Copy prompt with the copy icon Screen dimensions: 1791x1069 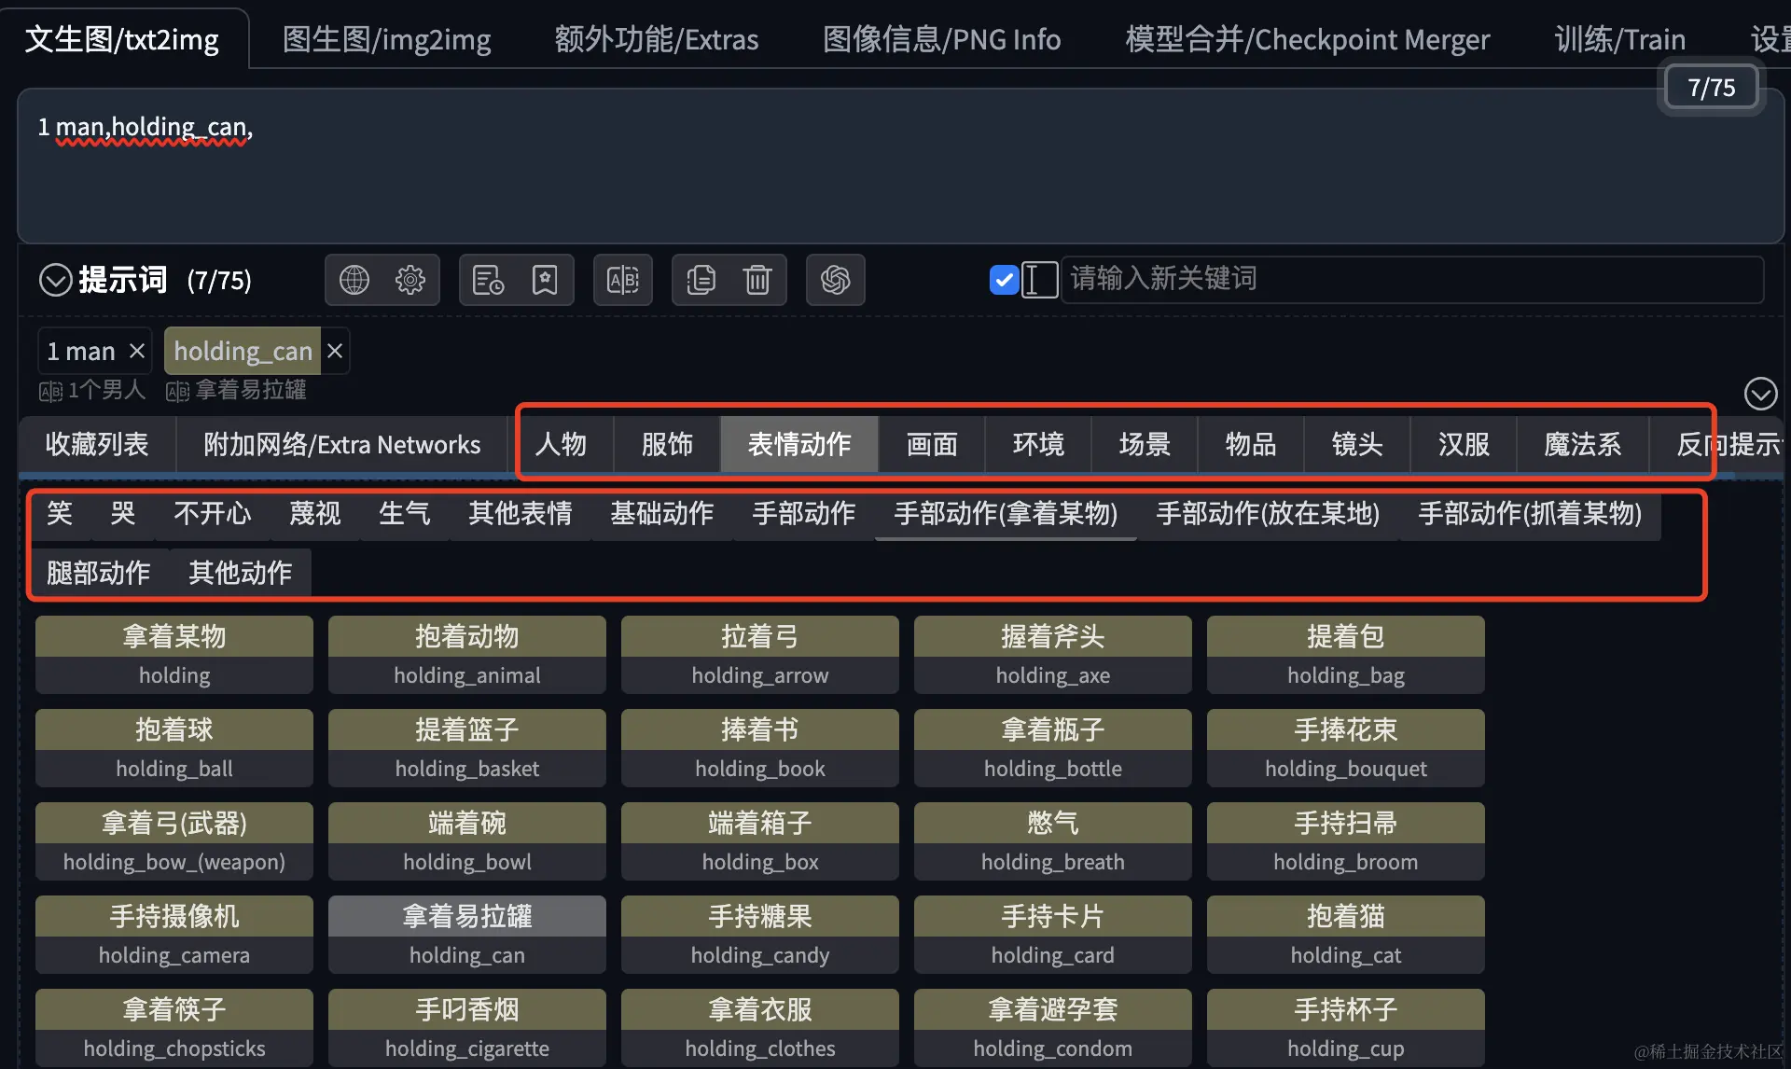pyautogui.click(x=701, y=280)
